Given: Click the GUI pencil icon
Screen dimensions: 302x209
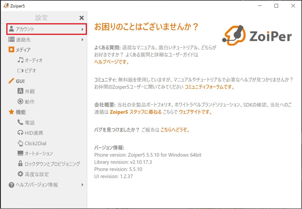Looking at the screenshot, I should click(11, 81).
